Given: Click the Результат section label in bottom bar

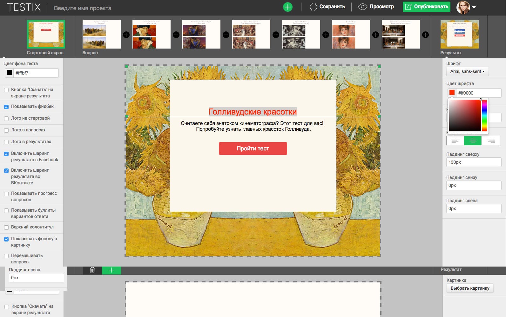Looking at the screenshot, I should click(x=451, y=269).
